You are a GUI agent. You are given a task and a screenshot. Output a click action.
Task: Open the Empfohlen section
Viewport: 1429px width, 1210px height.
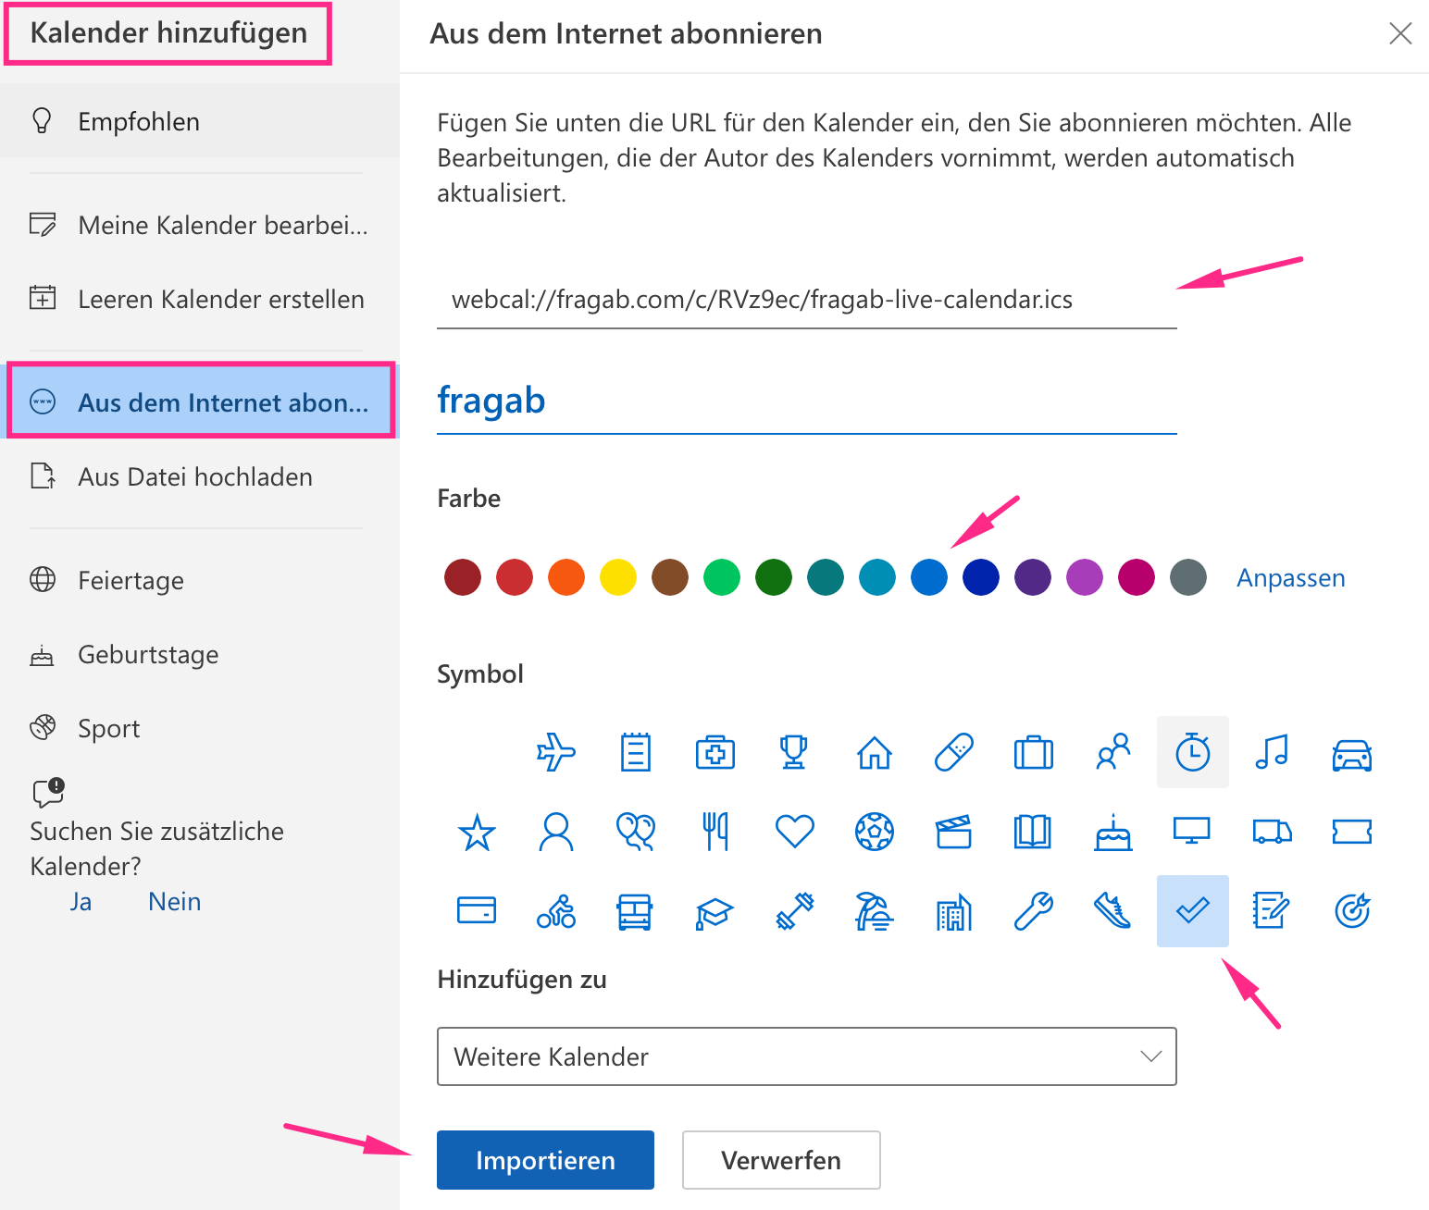click(x=200, y=121)
